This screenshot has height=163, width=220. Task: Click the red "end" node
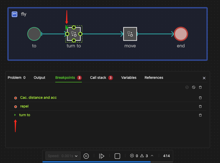[181, 34]
